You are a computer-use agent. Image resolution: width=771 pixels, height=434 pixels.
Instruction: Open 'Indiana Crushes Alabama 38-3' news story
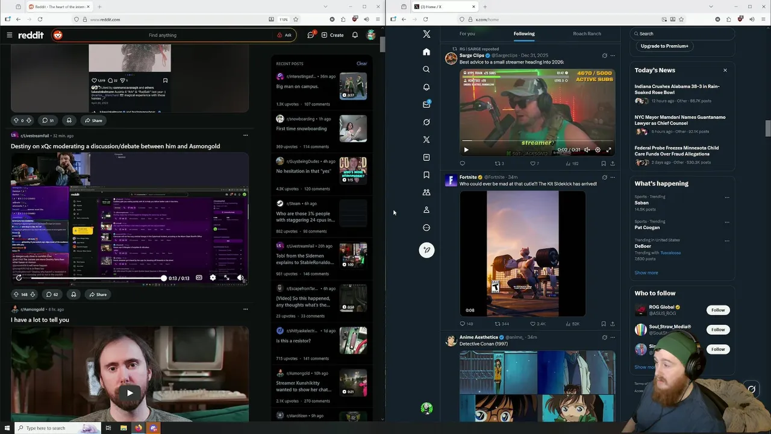click(677, 89)
